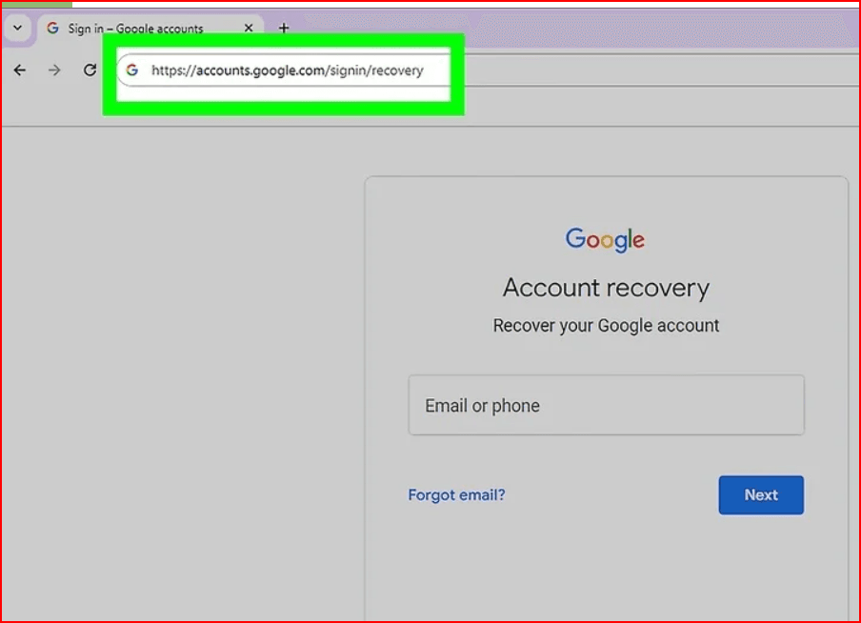This screenshot has width=861, height=623.
Task: Click the Google favicon on the browser tab
Action: tap(52, 29)
